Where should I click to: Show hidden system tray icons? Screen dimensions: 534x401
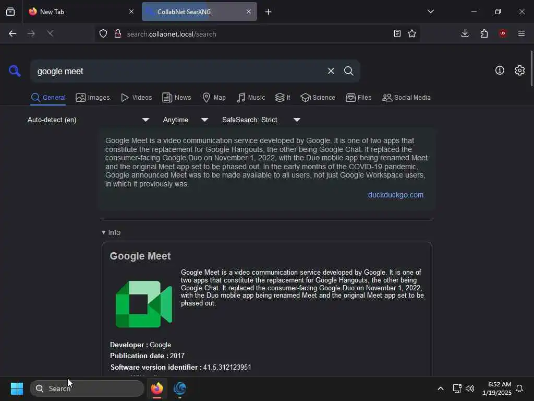pos(440,388)
